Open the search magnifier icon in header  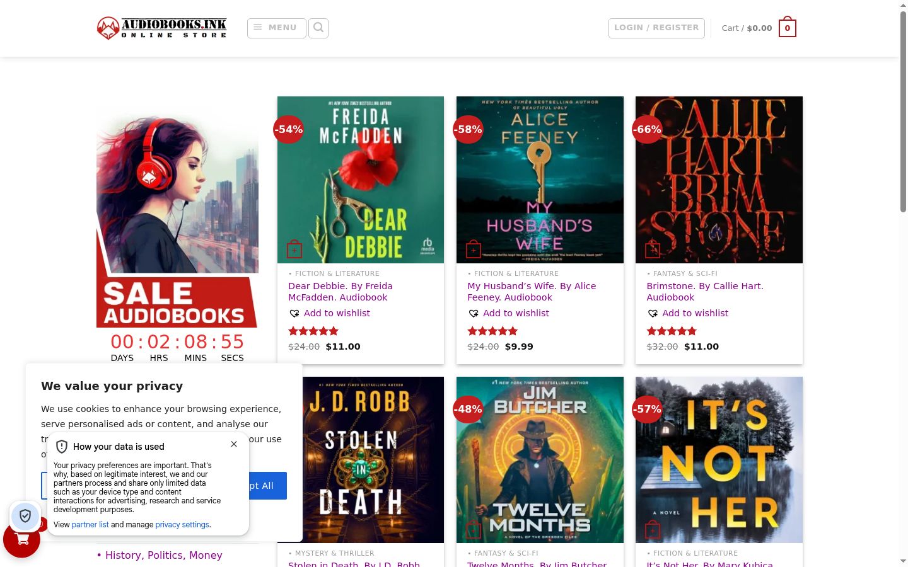pos(318,28)
